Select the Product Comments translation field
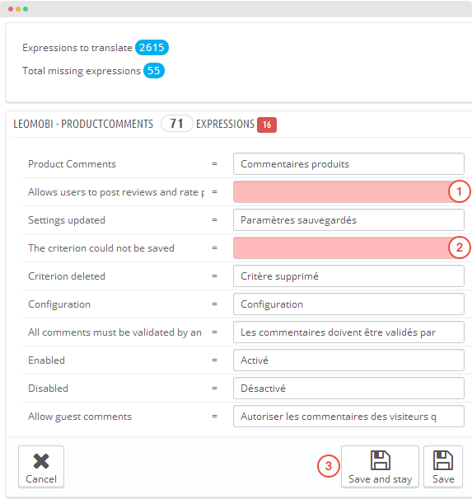Screen dimensions: 472x504 (348, 164)
